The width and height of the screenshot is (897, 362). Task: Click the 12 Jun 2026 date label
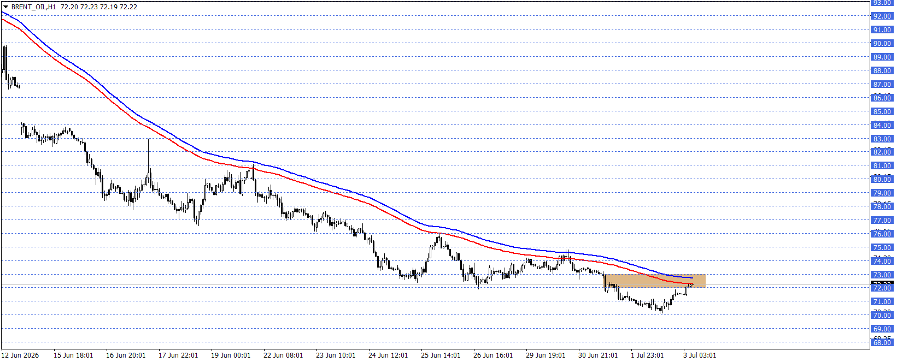[x=20, y=355]
